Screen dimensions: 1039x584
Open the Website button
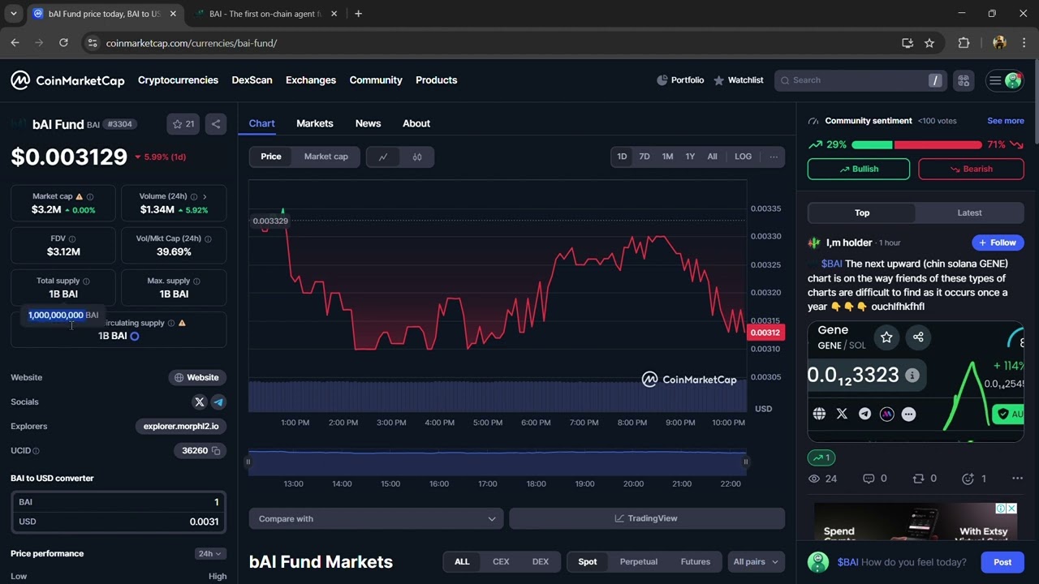tap(197, 377)
